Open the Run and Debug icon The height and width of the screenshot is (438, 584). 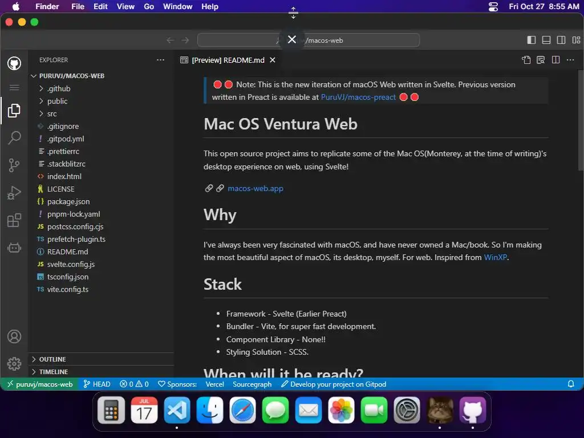[x=14, y=193]
